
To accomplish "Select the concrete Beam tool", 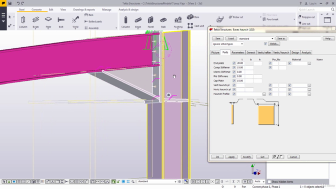I will point(138,22).
